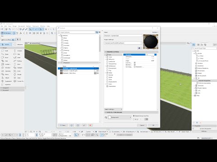
Task: Click the red delete surface icon
Action: coord(90,125)
